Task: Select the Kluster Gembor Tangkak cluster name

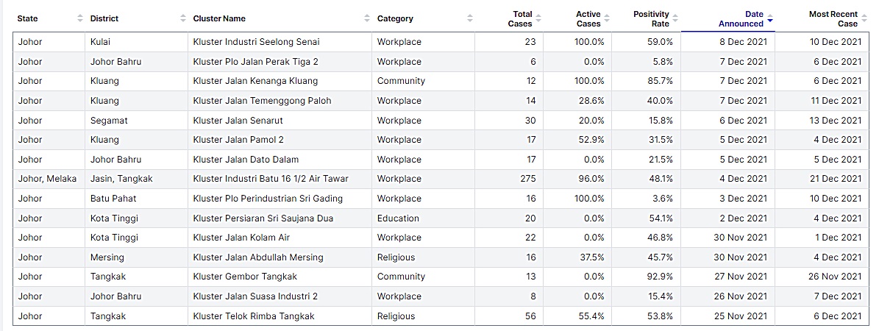Action: tap(245, 277)
